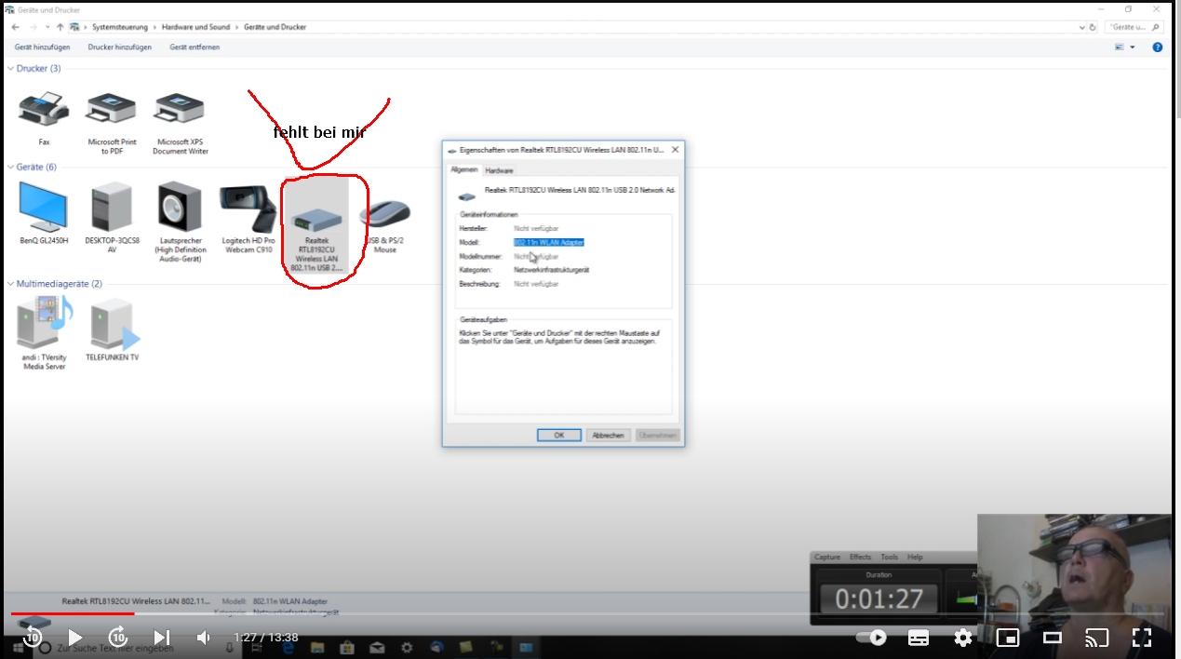
Task: Collapse the Drucker (3) group
Action: coord(11,68)
